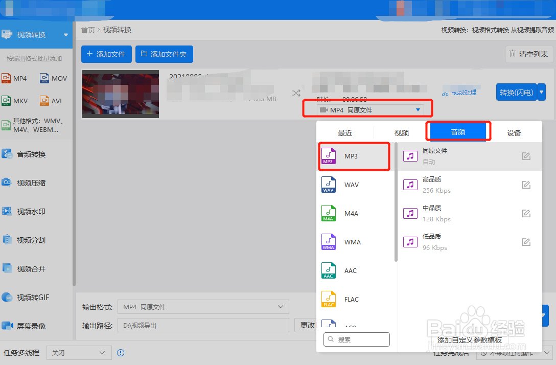Click the 按输出格式批量添加 label

pos(34,58)
